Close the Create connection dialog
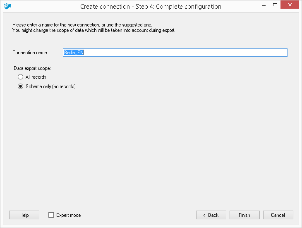This screenshot has width=302, height=228. click(x=290, y=5)
